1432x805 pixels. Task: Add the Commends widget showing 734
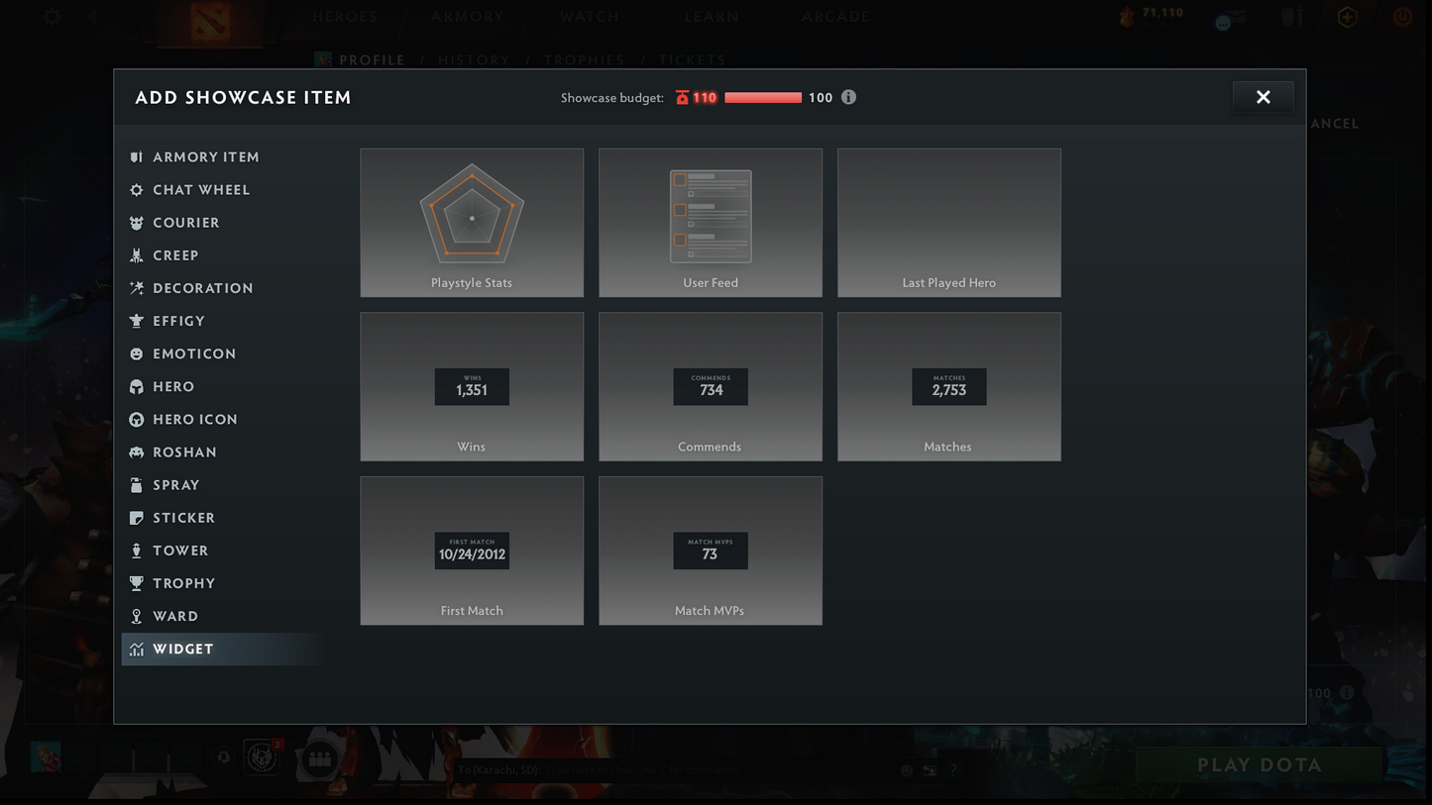(711, 387)
